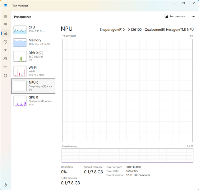Click the driver date 16/2/2025 value

pyautogui.click(x=132, y=171)
